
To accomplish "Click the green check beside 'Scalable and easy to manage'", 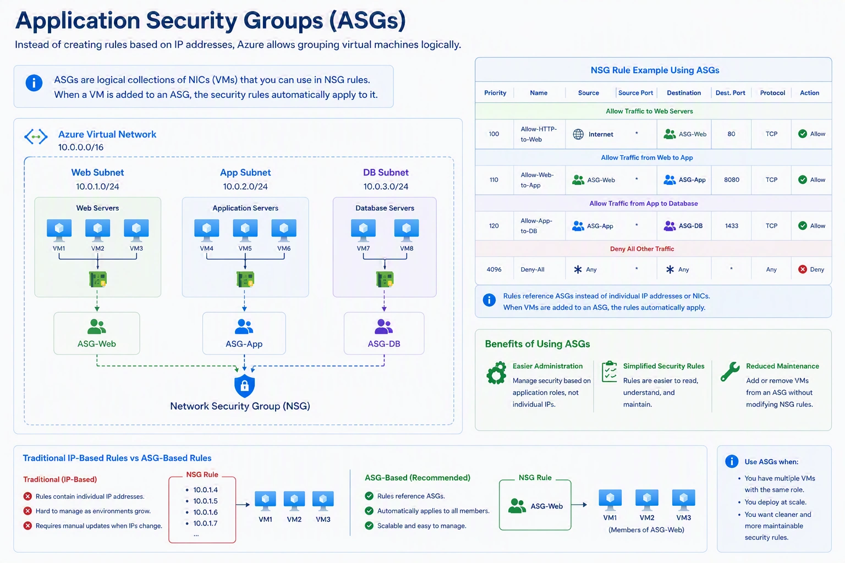I will coord(369,526).
